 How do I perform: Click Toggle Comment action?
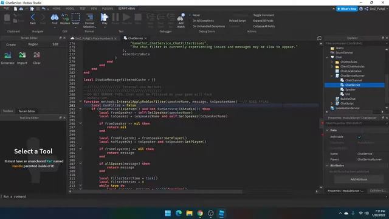point(264,15)
